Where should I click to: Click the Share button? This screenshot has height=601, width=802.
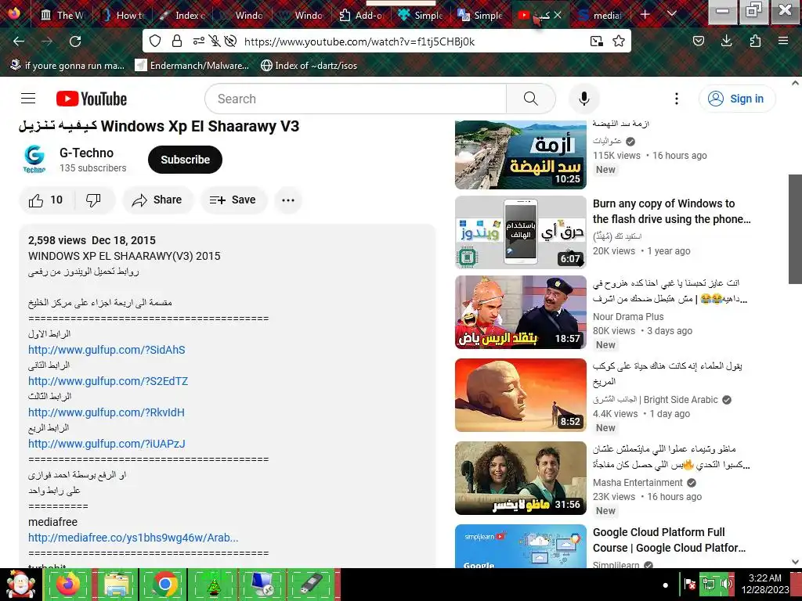(x=157, y=200)
